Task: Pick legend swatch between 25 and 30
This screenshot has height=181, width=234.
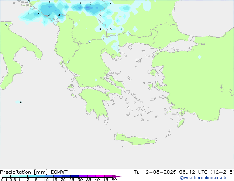Action: click(75, 176)
